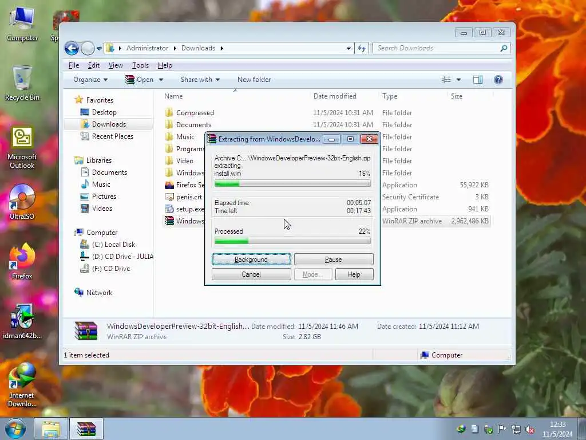Click the install.wim file progress bar
Screen dimensions: 586x440
[x=292, y=183]
